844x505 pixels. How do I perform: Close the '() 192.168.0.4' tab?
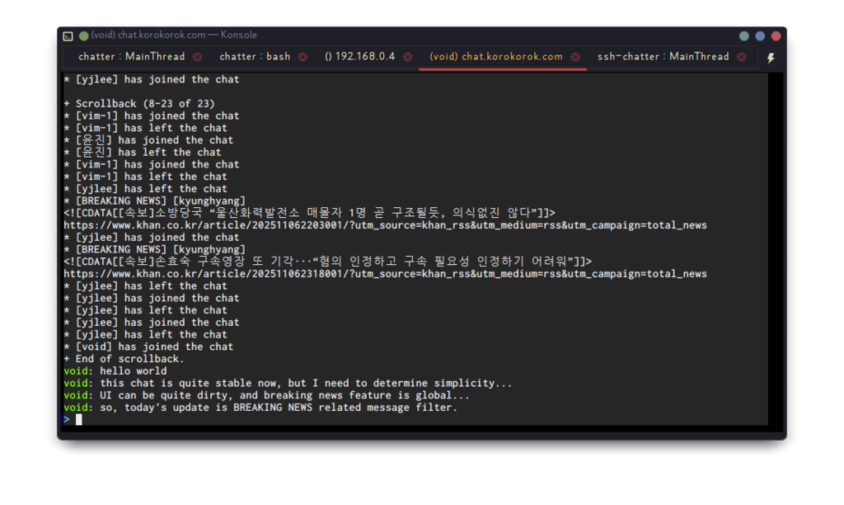(407, 57)
